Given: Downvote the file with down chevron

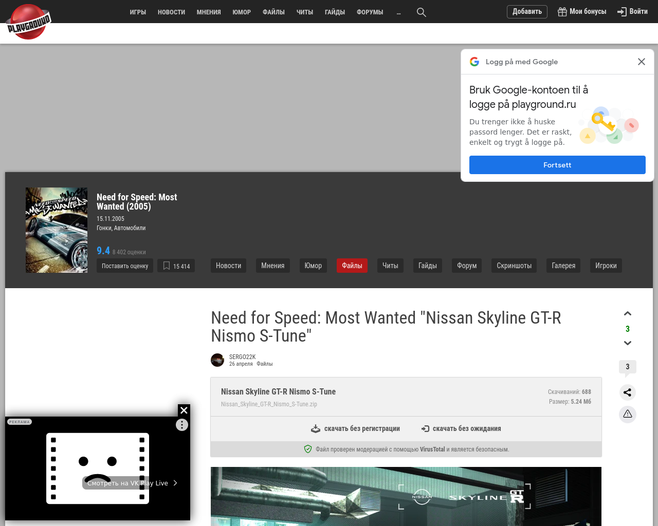Looking at the screenshot, I should point(628,343).
